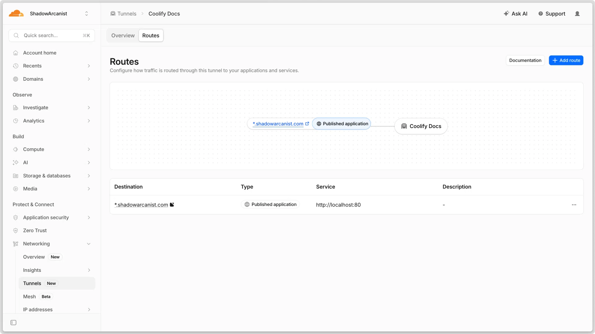
Task: Click the table badge globe icon
Action: (247, 204)
